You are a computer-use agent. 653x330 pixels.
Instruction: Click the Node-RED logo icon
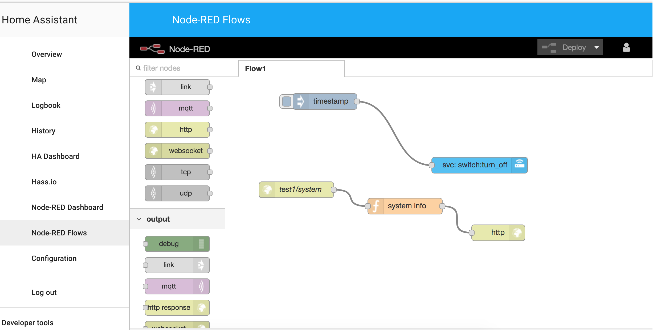(x=152, y=49)
